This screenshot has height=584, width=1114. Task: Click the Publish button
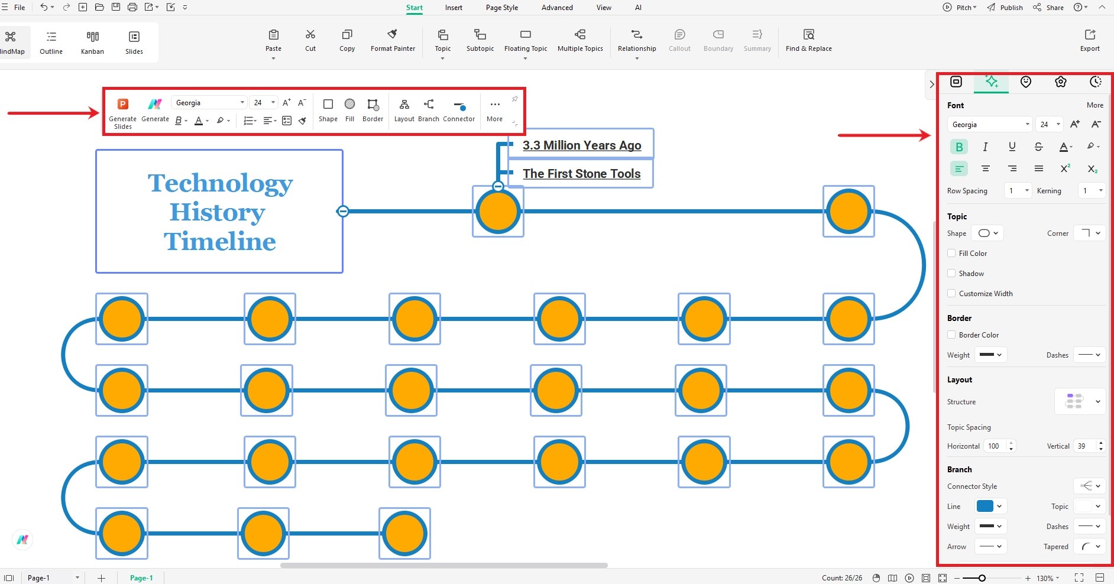pyautogui.click(x=1005, y=8)
